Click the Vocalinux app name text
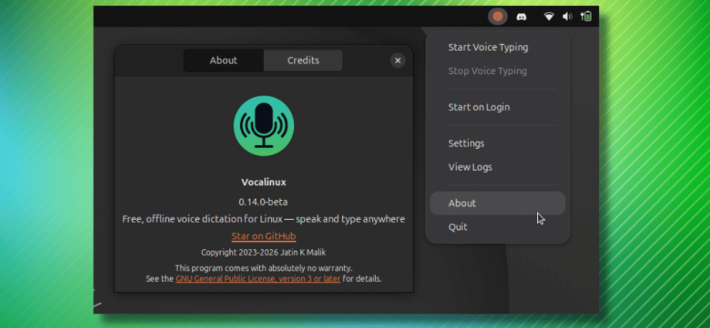Image resolution: width=710 pixels, height=328 pixels. 263,183
